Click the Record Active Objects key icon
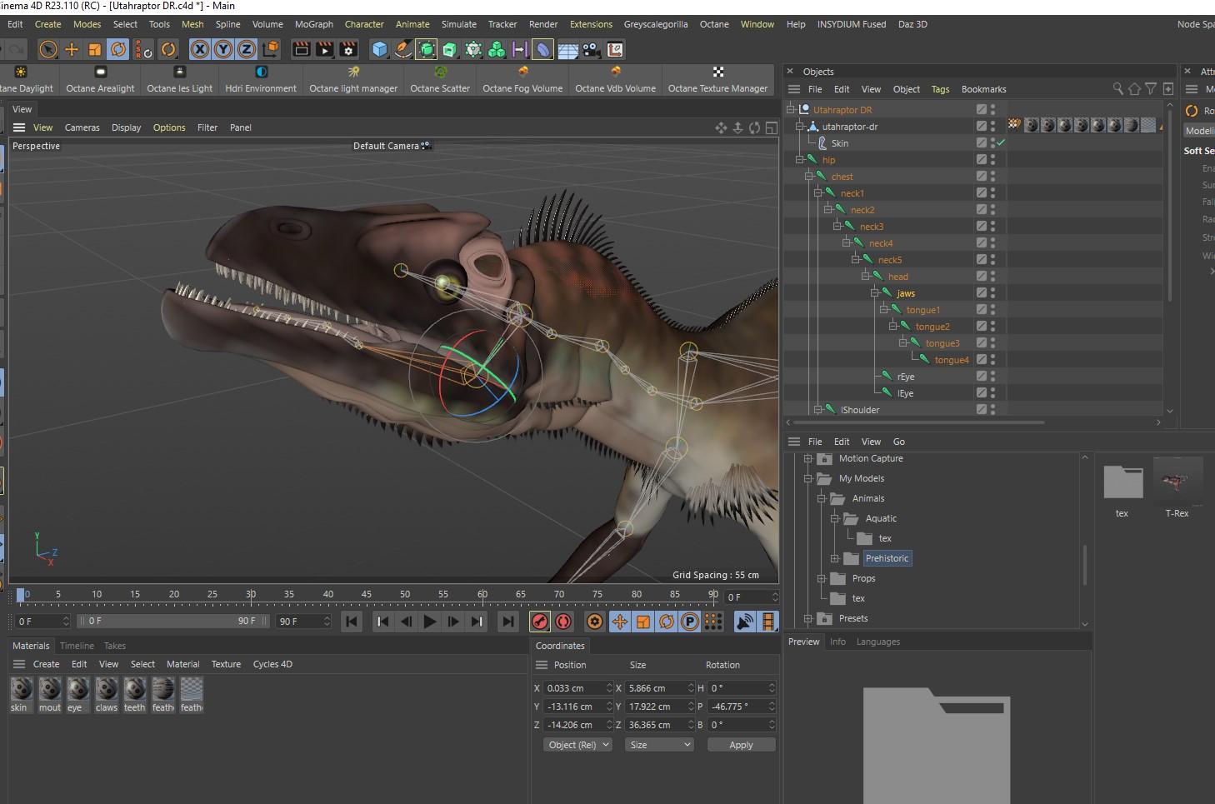The image size is (1215, 804). coord(540,622)
